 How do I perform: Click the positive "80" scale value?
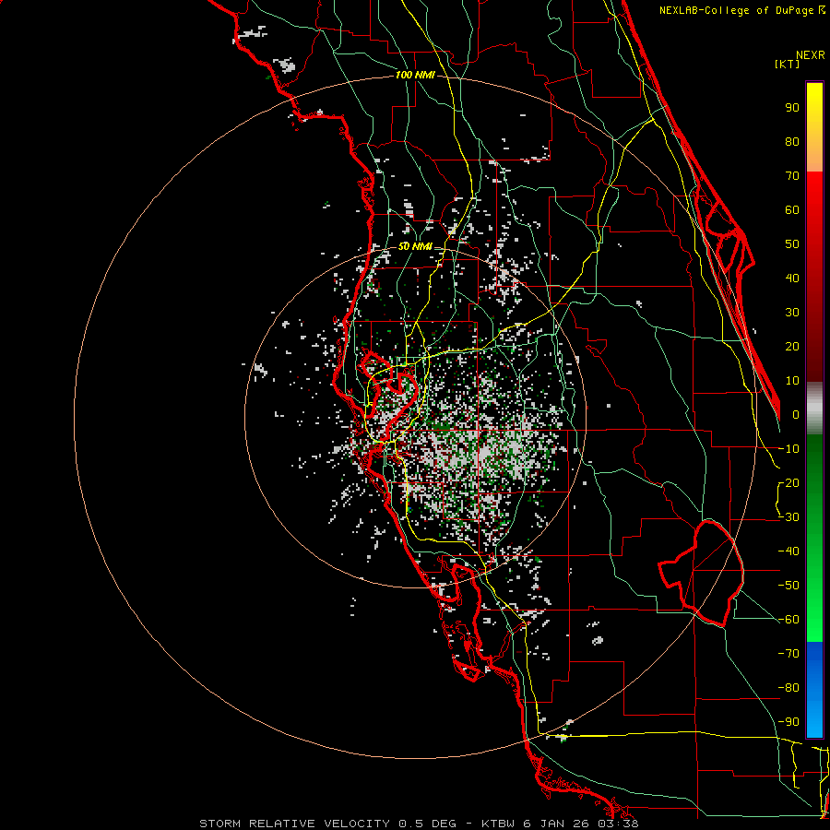pyautogui.click(x=792, y=142)
